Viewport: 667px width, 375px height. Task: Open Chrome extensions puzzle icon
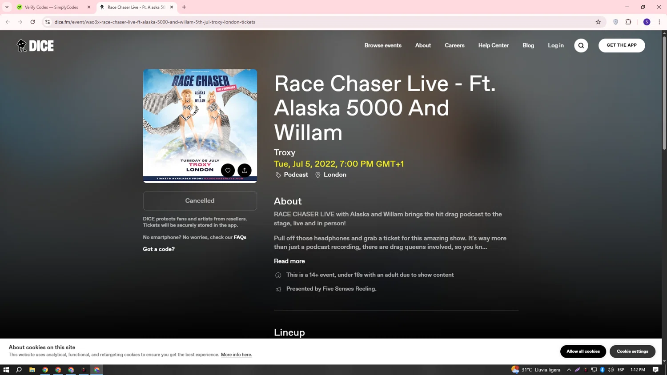pos(628,22)
